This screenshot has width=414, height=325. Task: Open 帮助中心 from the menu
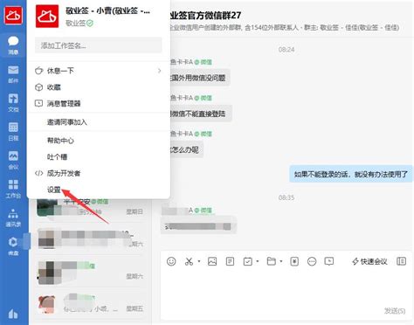coord(98,141)
